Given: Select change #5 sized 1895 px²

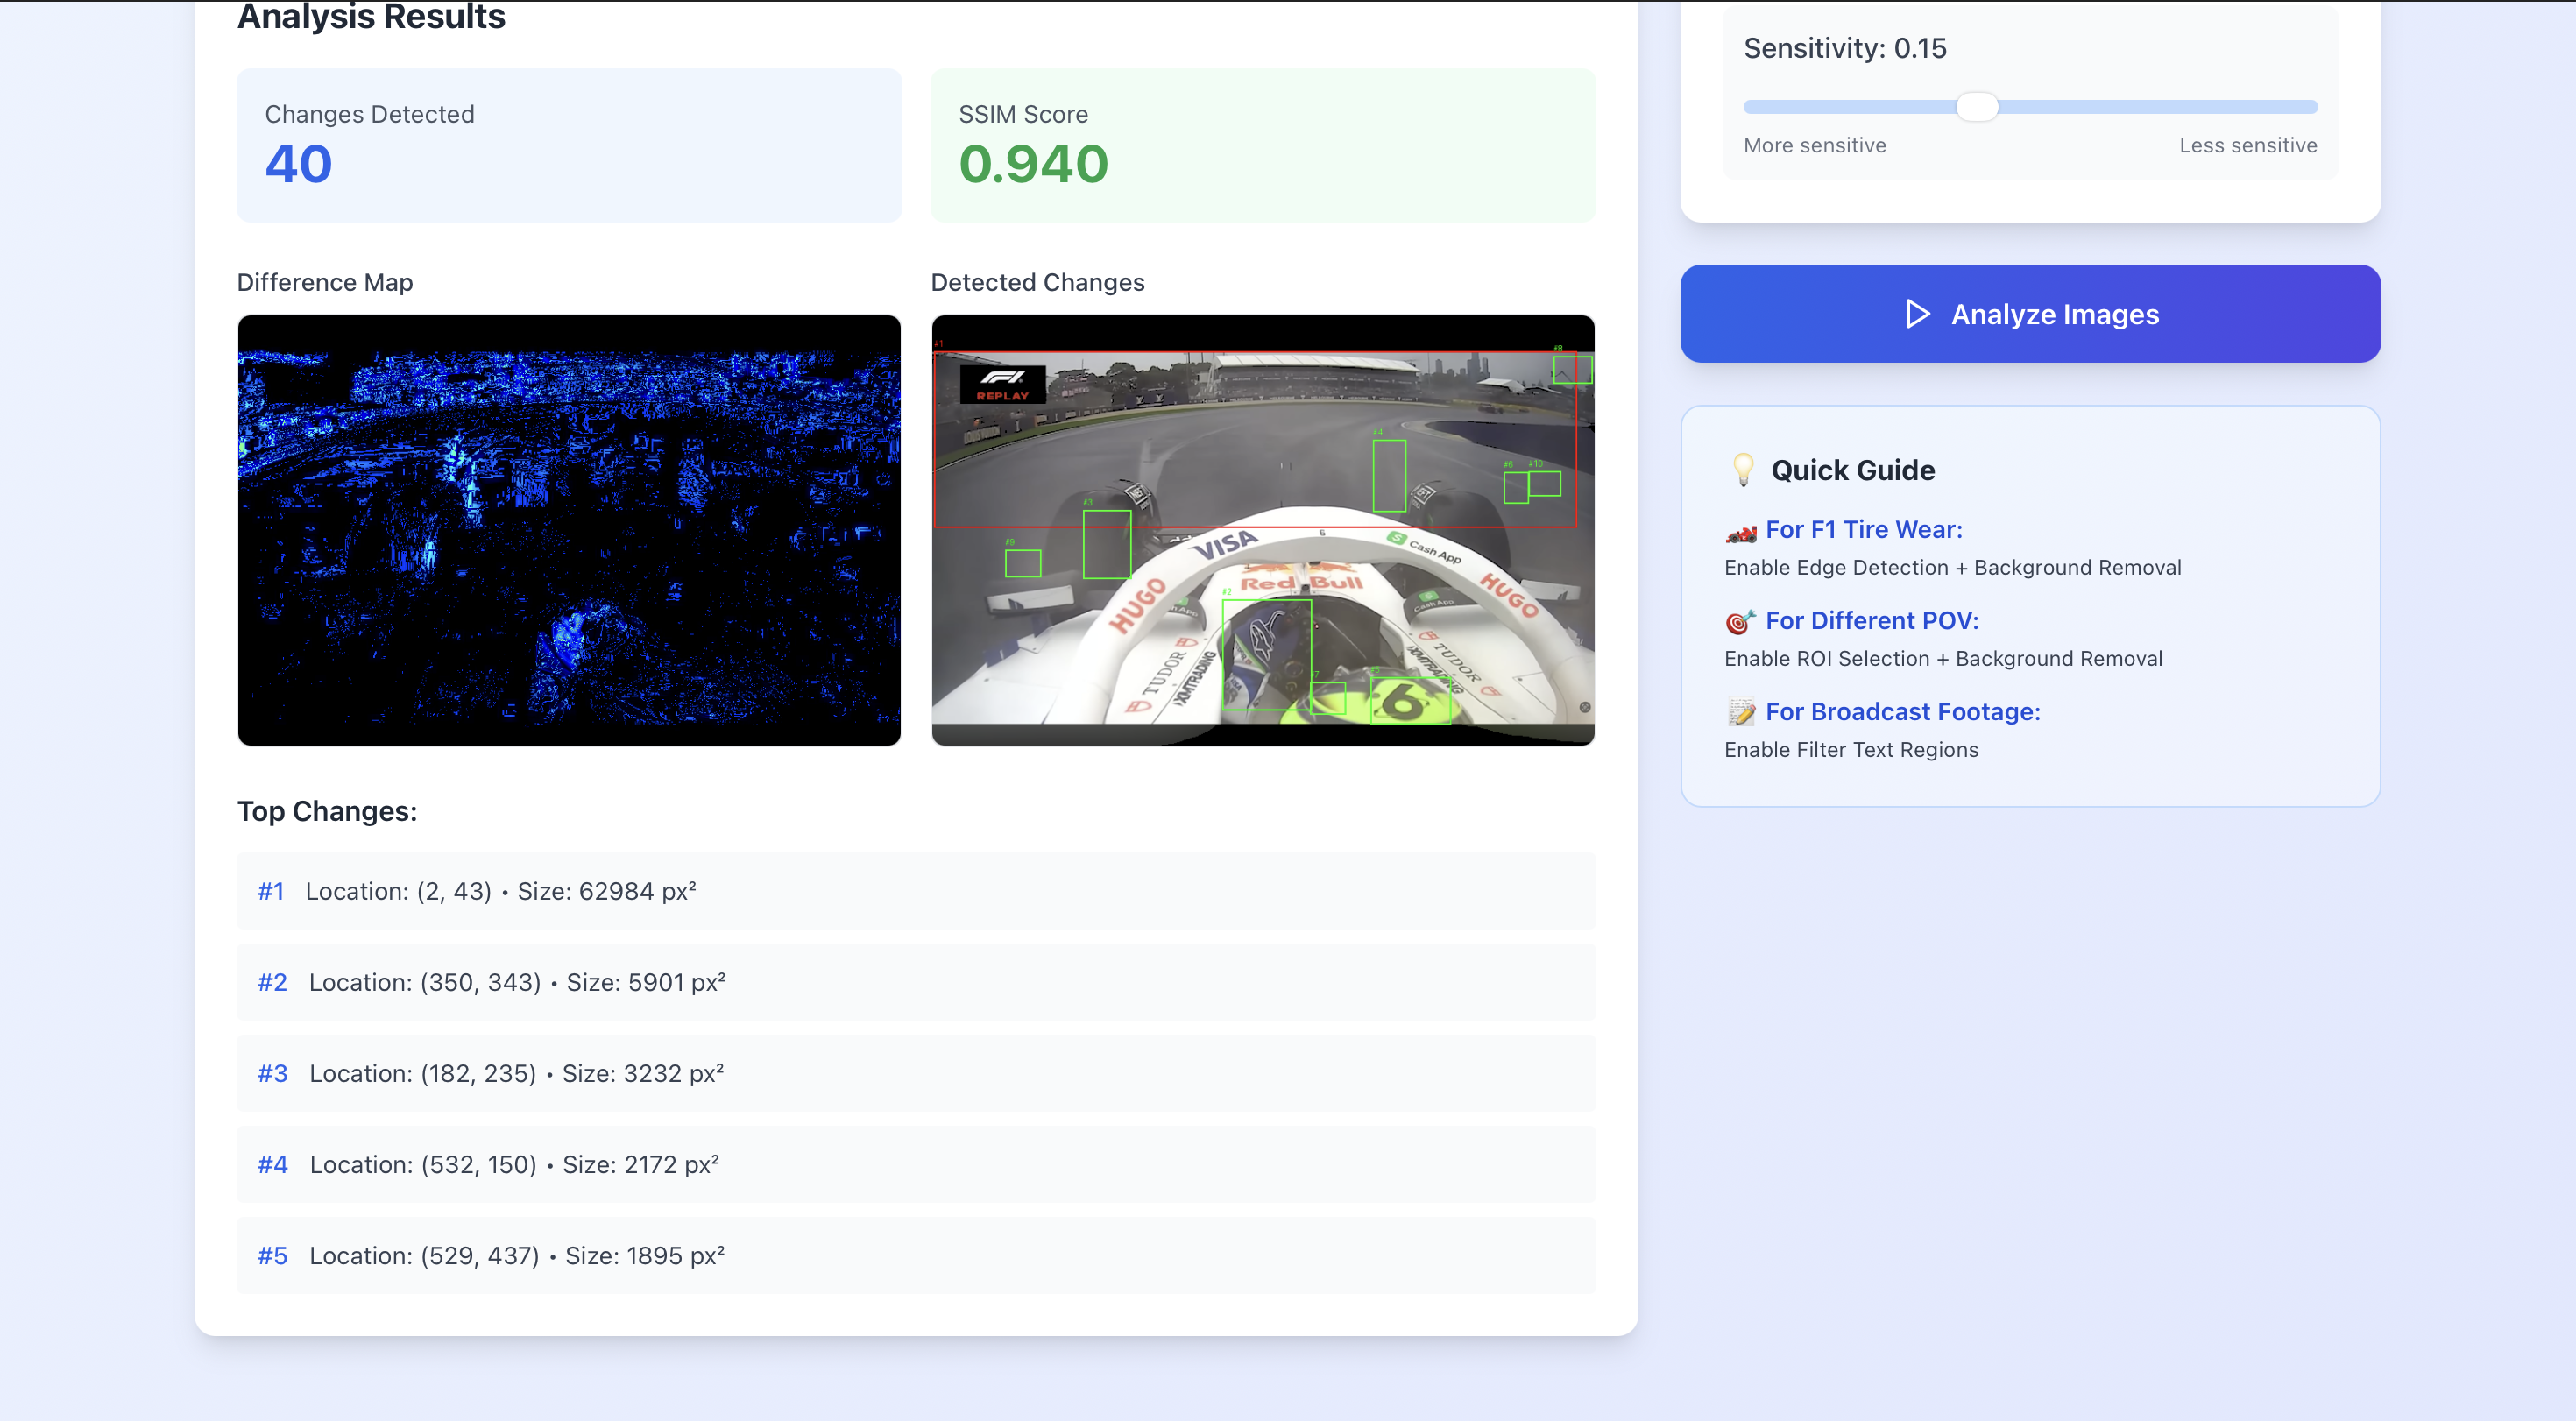Looking at the screenshot, I should 915,1255.
